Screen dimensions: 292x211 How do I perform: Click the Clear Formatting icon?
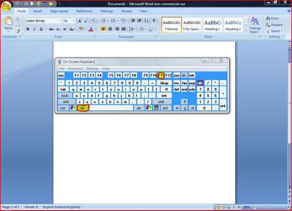[93, 21]
